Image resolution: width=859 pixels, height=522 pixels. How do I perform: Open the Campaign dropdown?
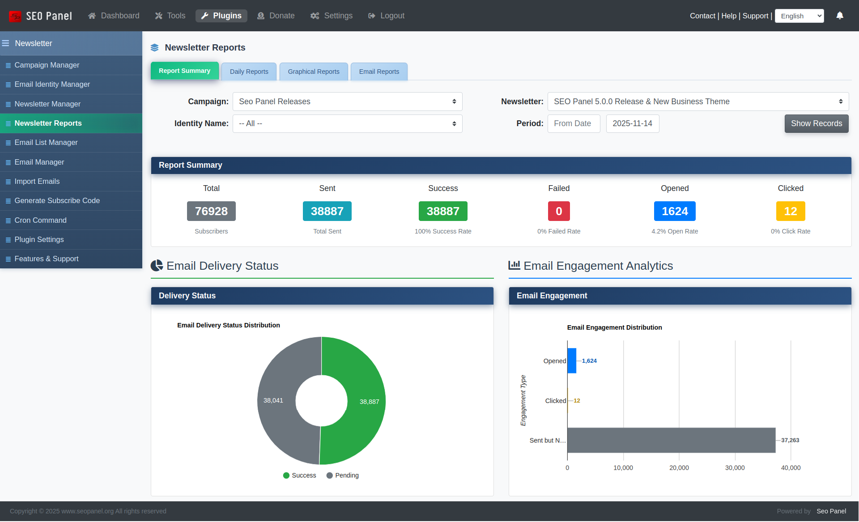point(347,102)
